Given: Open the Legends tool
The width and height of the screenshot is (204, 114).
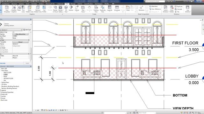Looking at the screenshot, I should point(110,8).
